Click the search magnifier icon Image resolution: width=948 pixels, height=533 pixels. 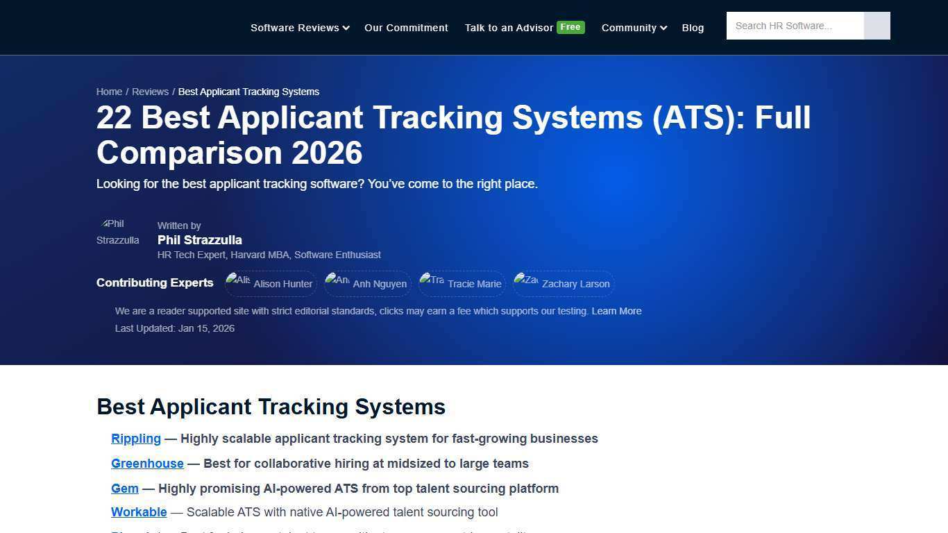pyautogui.click(x=877, y=26)
